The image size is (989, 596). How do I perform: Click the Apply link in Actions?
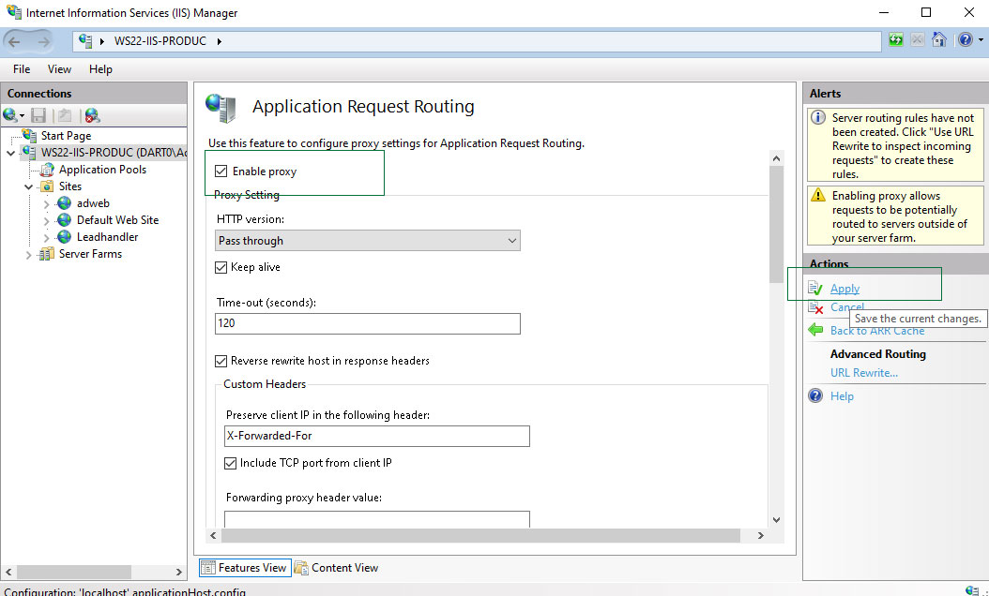point(844,289)
